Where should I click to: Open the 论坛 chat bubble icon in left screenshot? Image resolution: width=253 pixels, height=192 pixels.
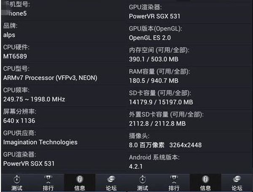111,183
